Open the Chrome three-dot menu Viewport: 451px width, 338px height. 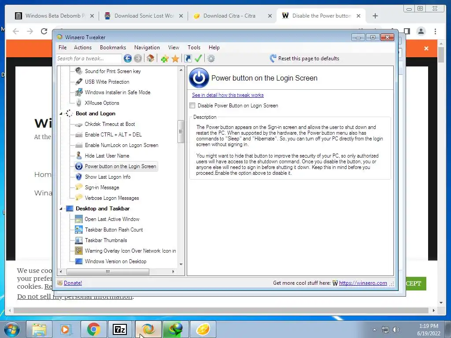435,31
